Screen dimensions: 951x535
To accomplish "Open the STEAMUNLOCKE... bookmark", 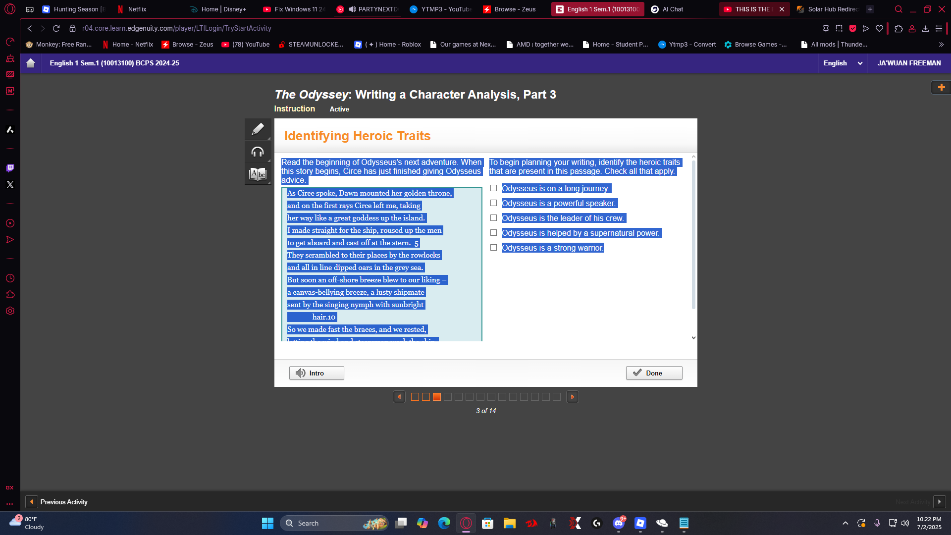I will (311, 45).
